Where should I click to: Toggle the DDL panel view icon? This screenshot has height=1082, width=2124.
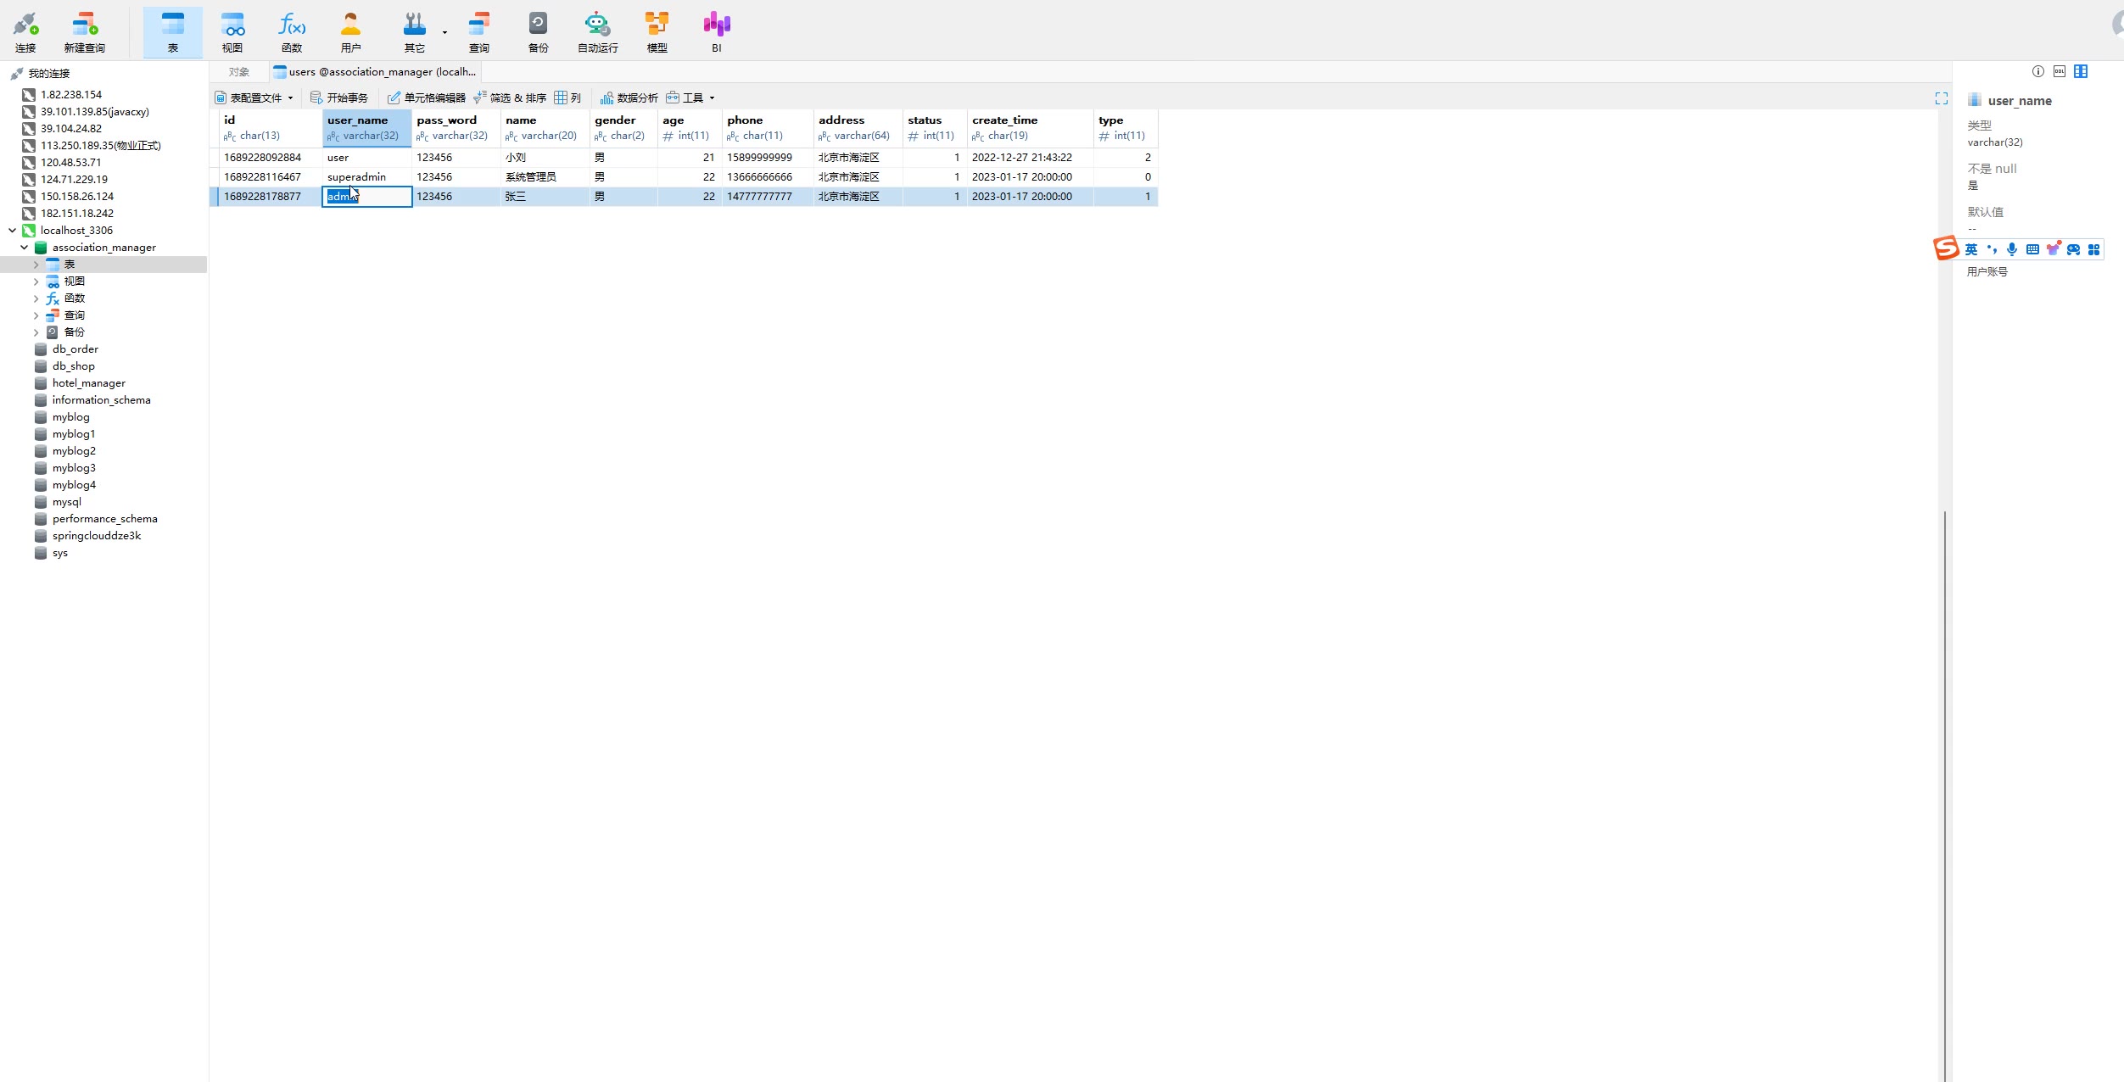[x=2059, y=71]
